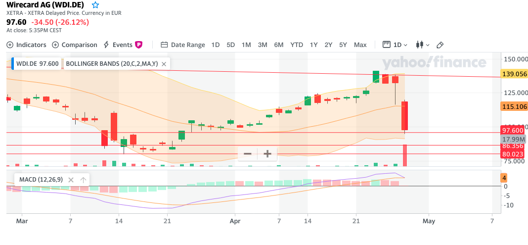Image resolution: width=528 pixels, height=245 pixels.
Task: Close the MACD indicator panel
Action: (x=71, y=180)
